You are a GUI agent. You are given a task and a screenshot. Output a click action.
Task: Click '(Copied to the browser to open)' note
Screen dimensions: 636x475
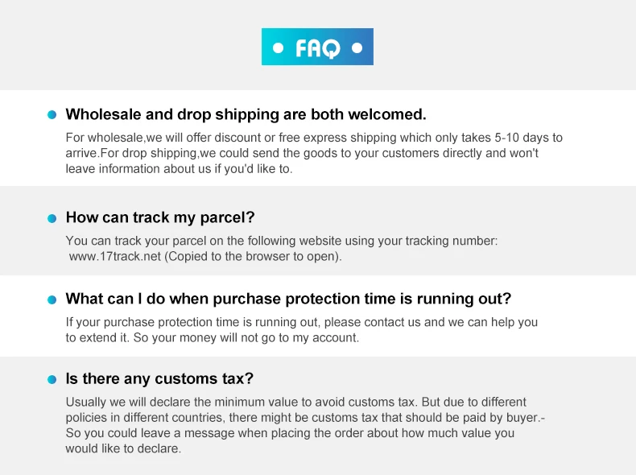point(254,257)
